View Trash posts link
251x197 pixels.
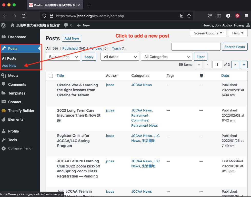(x=116, y=48)
